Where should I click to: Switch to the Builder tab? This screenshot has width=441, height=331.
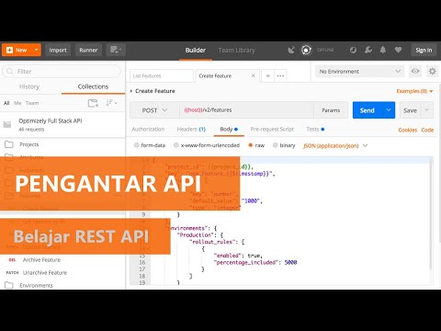pos(196,51)
